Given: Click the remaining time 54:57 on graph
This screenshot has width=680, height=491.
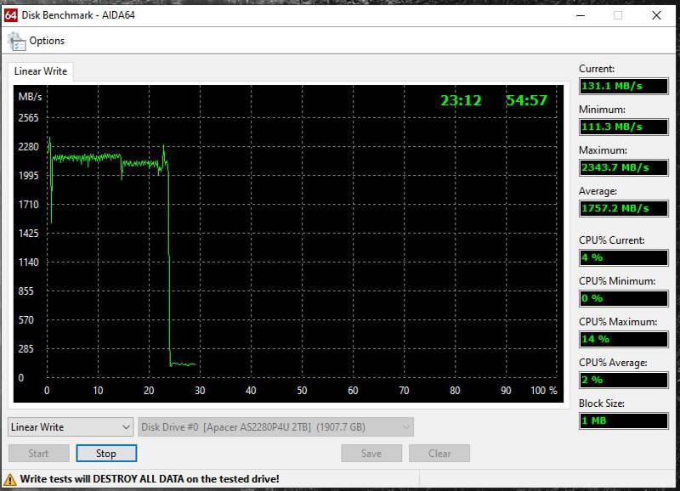Looking at the screenshot, I should pyautogui.click(x=526, y=100).
